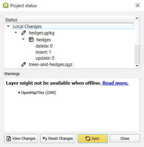Click the sync arrows icon
Viewport: 144px width, 147px height.
88,139
